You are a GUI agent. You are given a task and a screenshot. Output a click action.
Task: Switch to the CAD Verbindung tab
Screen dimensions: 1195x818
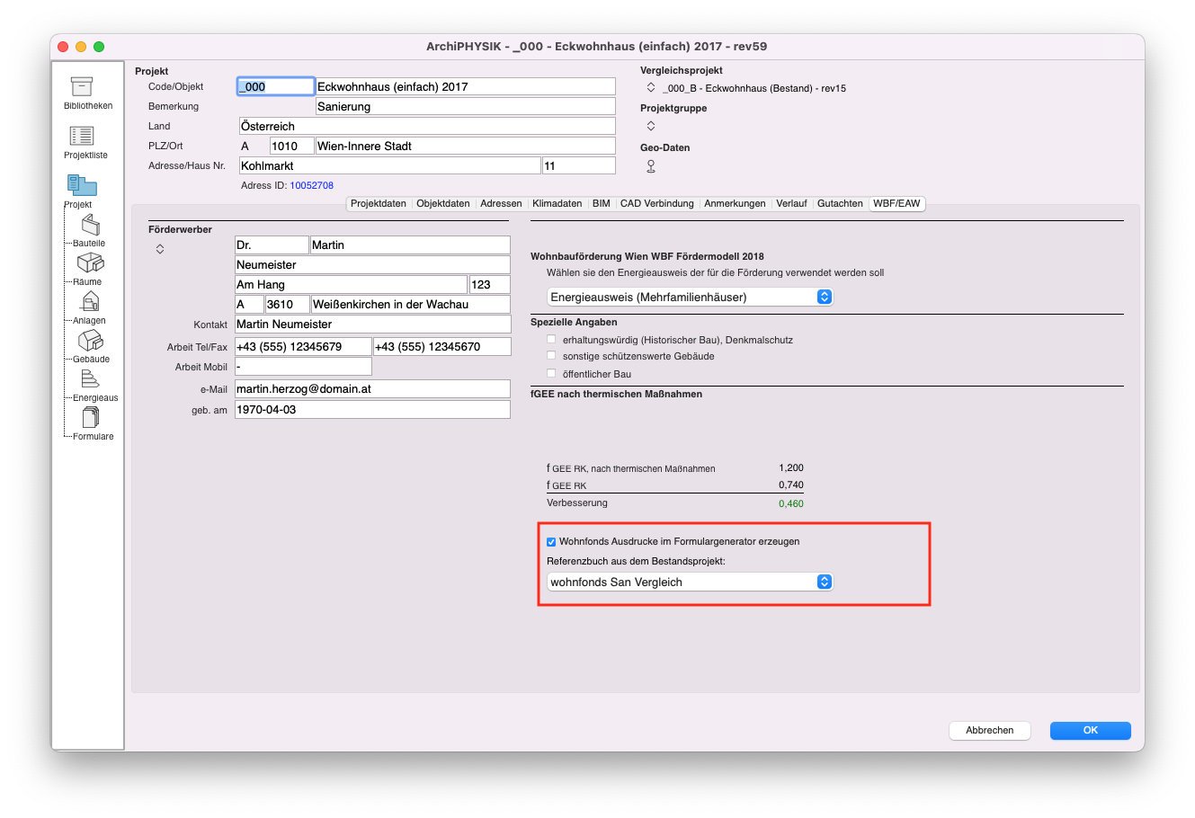(657, 204)
